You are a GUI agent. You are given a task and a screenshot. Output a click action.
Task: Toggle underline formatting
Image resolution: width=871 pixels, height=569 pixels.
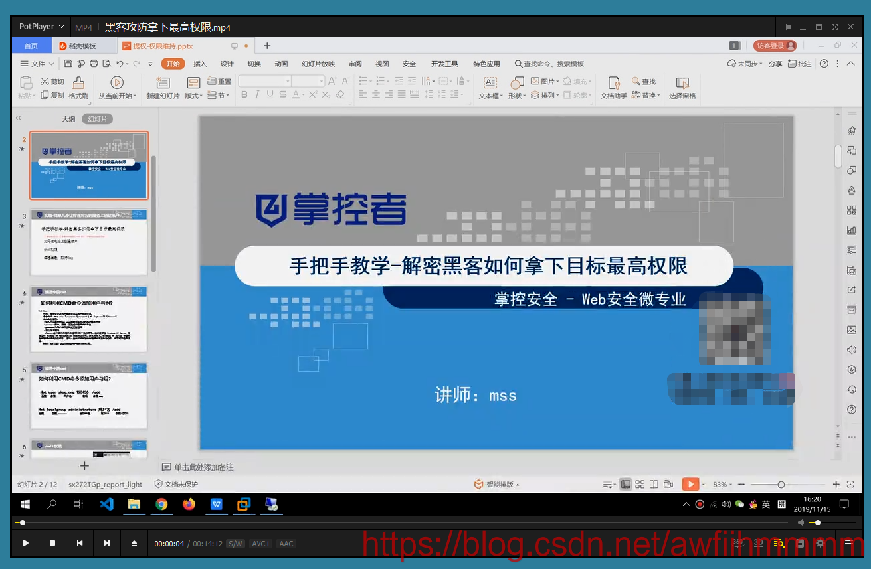270,95
